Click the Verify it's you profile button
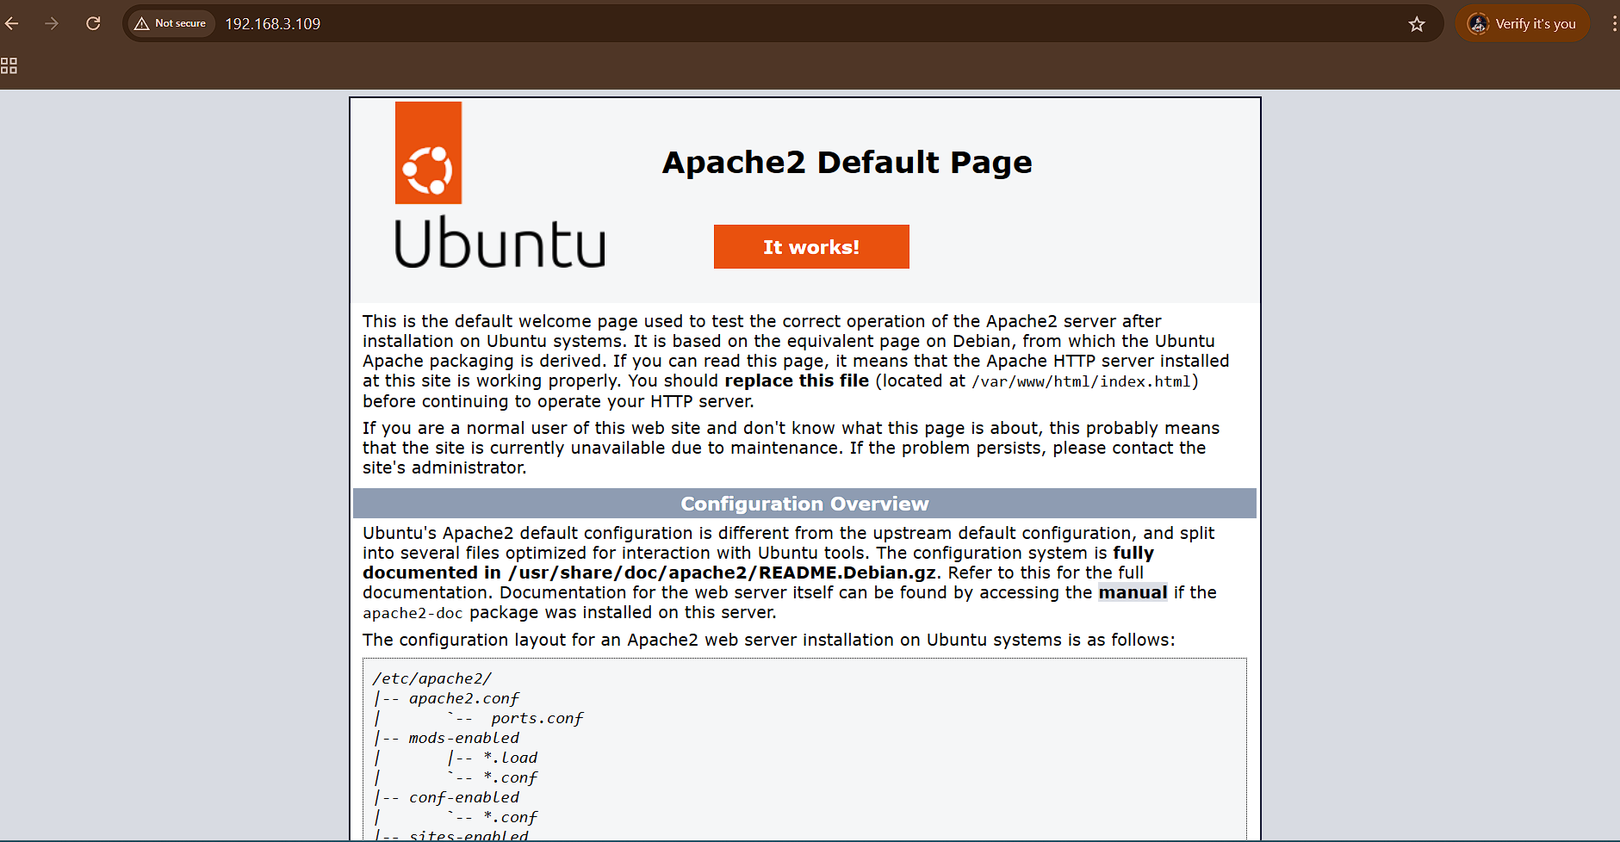This screenshot has width=1620, height=842. pos(1523,24)
